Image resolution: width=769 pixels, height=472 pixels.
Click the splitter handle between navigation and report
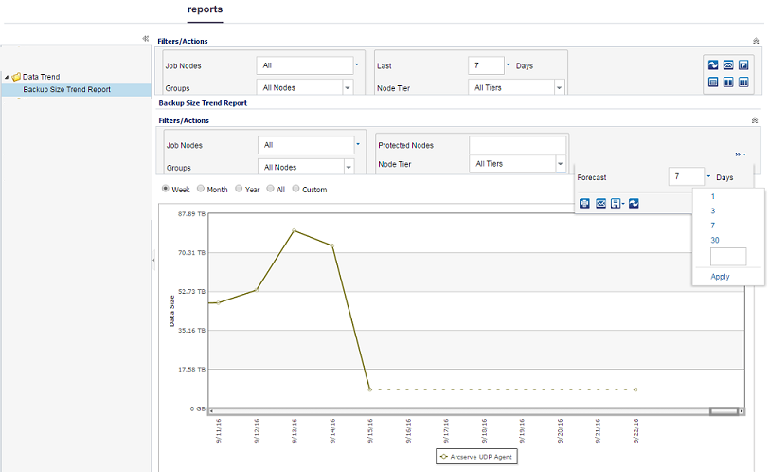[x=153, y=260]
